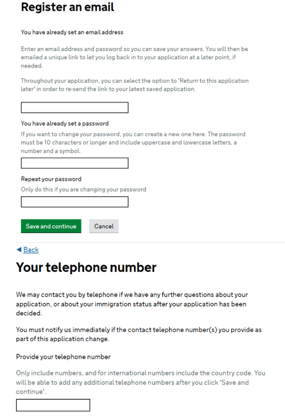Click the left-pointing Back arrow icon
Screen dimensions: 285x417
coord(19,250)
